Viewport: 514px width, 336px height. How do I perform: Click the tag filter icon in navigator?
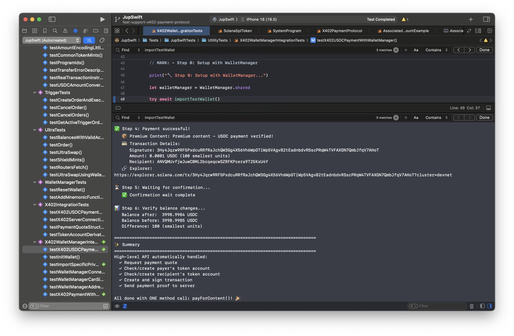point(102,40)
